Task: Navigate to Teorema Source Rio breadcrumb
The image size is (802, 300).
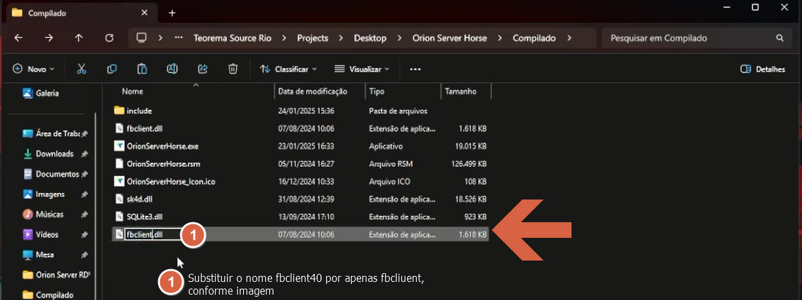Action: tap(232, 37)
